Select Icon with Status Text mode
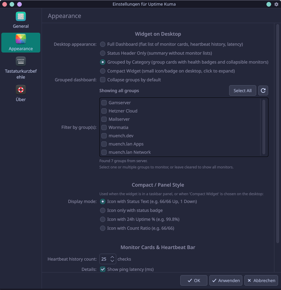Viewport: 281px width, 290px height. coord(103,201)
